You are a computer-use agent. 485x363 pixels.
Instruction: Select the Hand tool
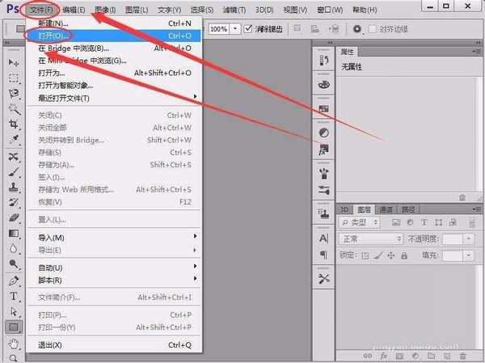14,343
